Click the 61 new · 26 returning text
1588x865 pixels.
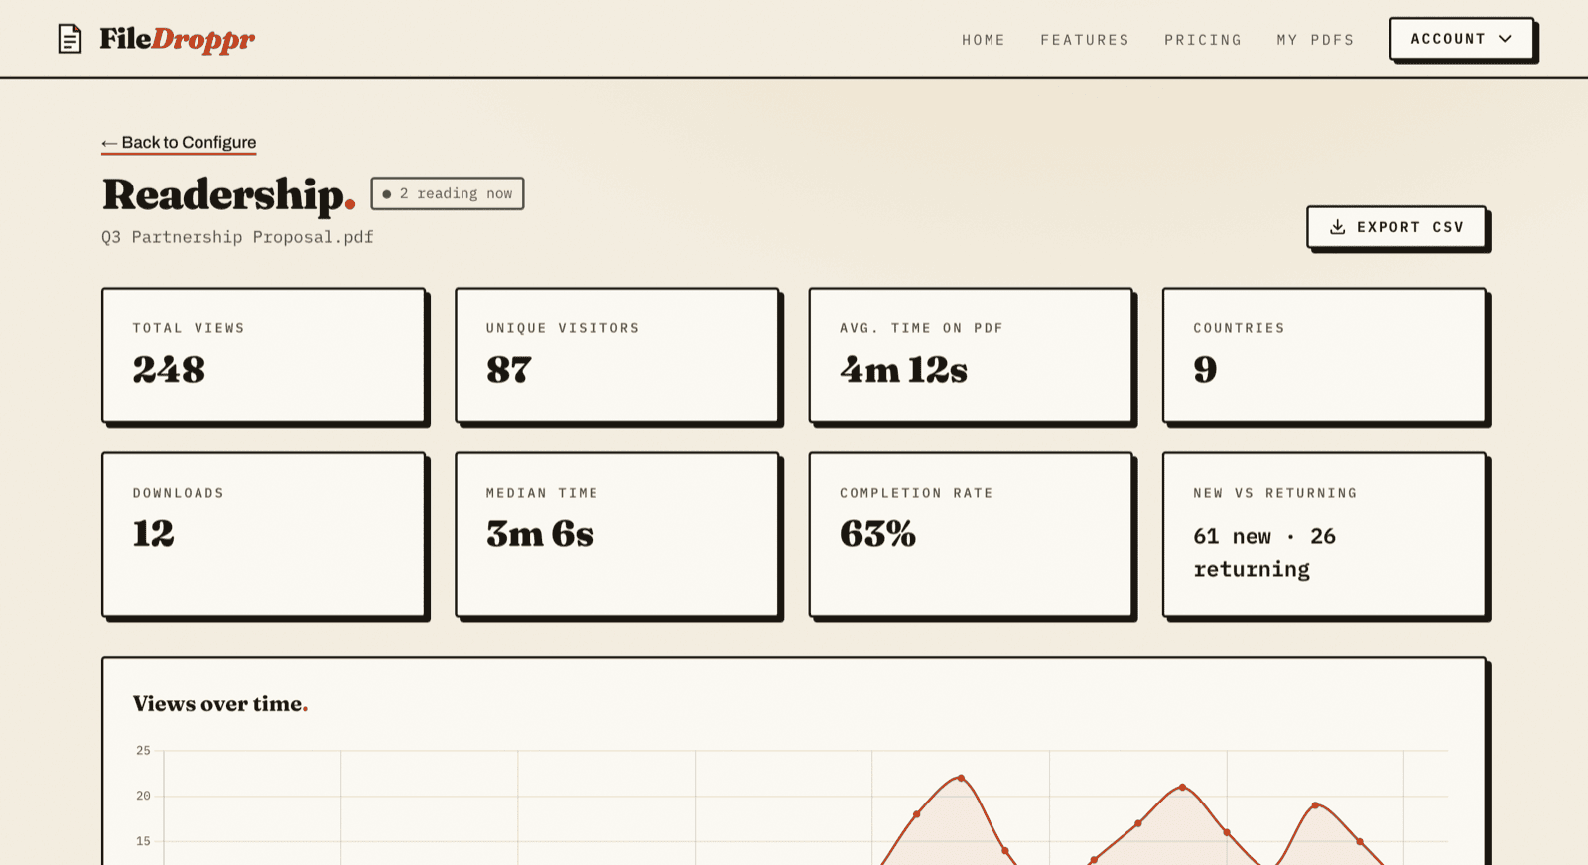coord(1264,553)
